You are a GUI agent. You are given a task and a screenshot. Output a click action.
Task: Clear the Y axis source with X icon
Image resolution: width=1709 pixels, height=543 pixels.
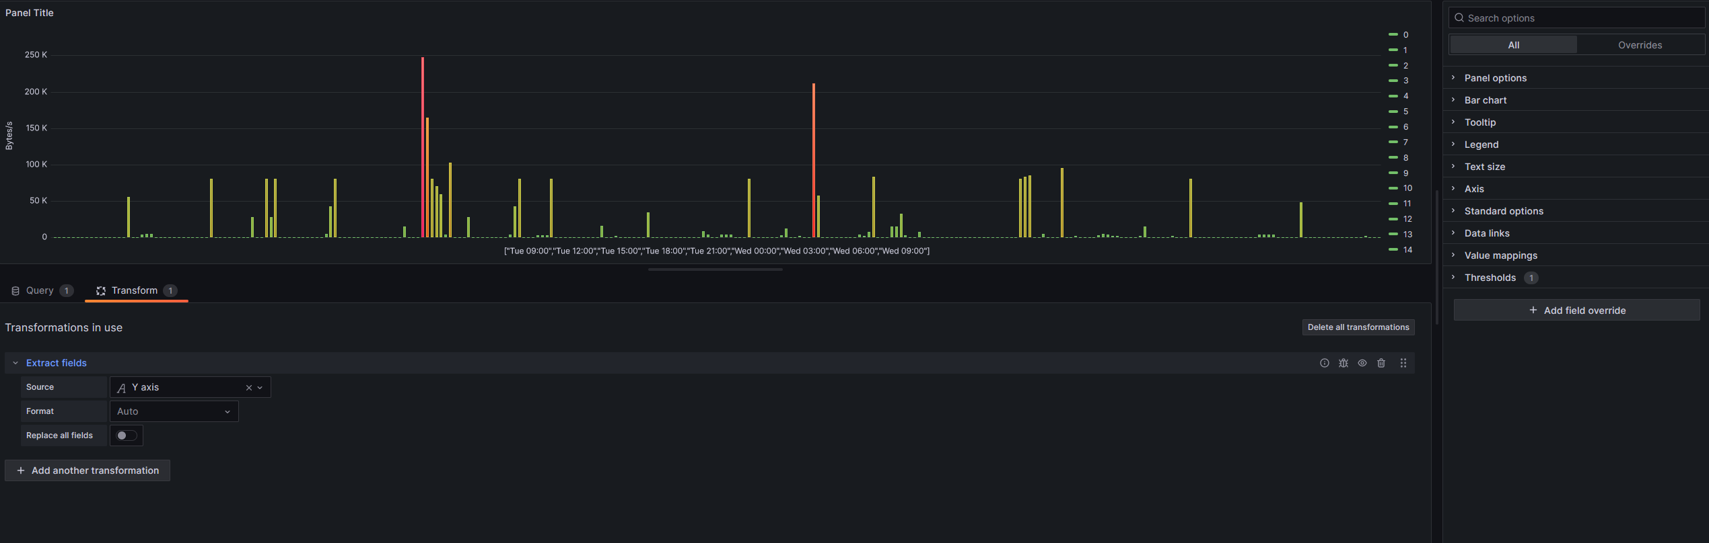pos(248,388)
